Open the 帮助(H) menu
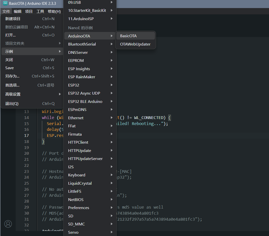Screen dimensions: 269x236 coord(54,12)
